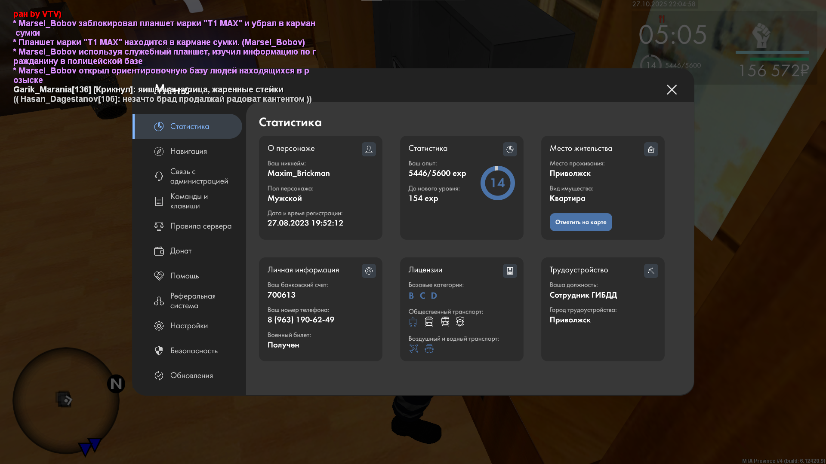The height and width of the screenshot is (464, 826).
Task: Click the license category D letter
Action: pyautogui.click(x=434, y=296)
